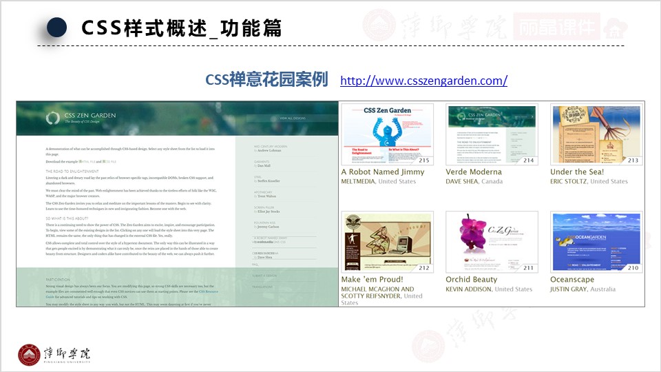Click the CSS Resource Guide link in Participation
This screenshot has width=661, height=372.
click(208, 291)
